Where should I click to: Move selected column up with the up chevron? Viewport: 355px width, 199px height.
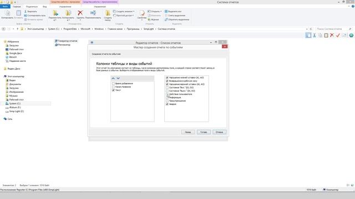click(113, 78)
